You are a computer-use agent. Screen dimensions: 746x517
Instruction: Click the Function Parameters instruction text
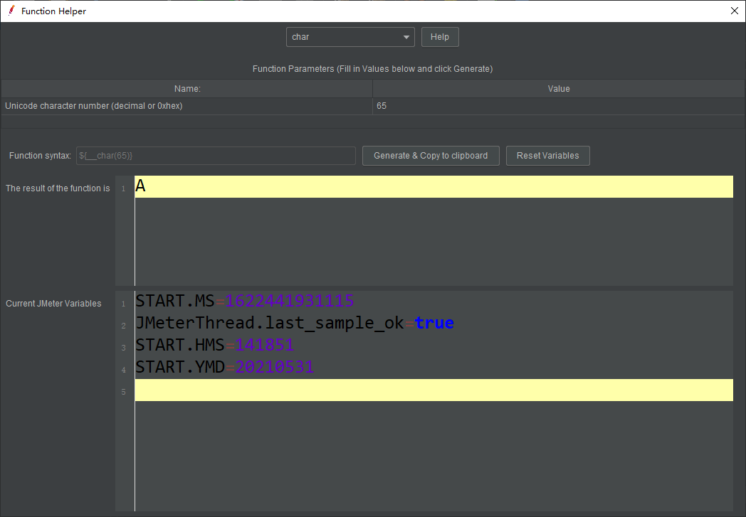coord(372,69)
